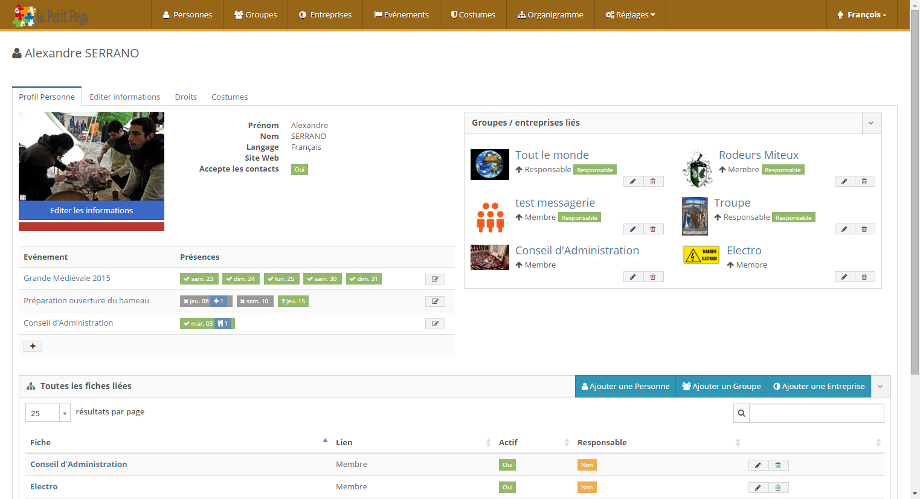Open the results per page dropdown
Screen dimensions: 920x499
tap(48, 413)
